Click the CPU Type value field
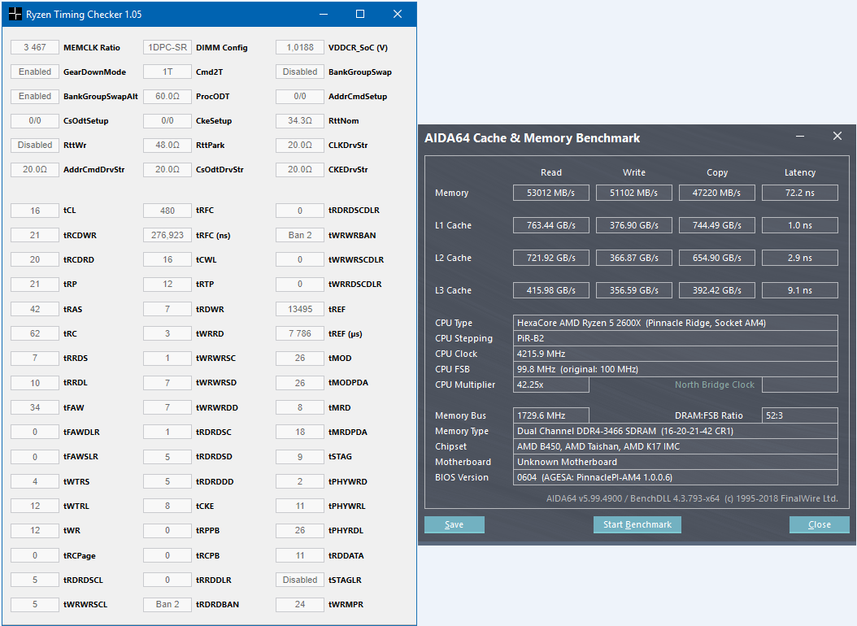Image resolution: width=857 pixels, height=626 pixels. pyautogui.click(x=676, y=323)
